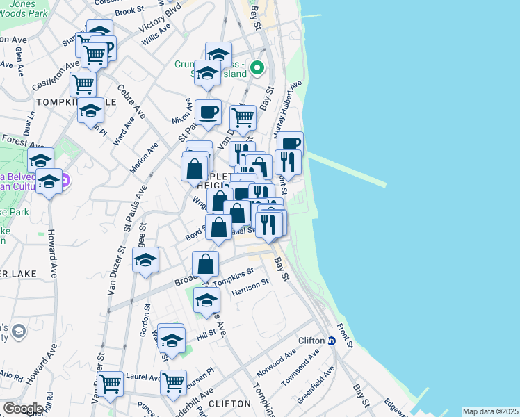Open the shopping bag marker near Stapleton Heights label

tap(195, 169)
